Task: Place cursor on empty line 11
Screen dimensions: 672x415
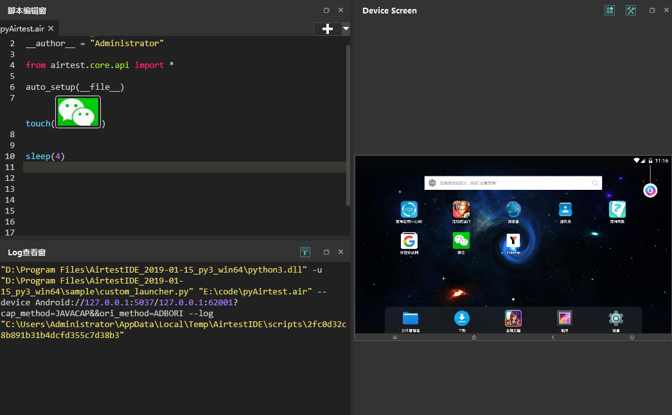Action: (x=184, y=167)
